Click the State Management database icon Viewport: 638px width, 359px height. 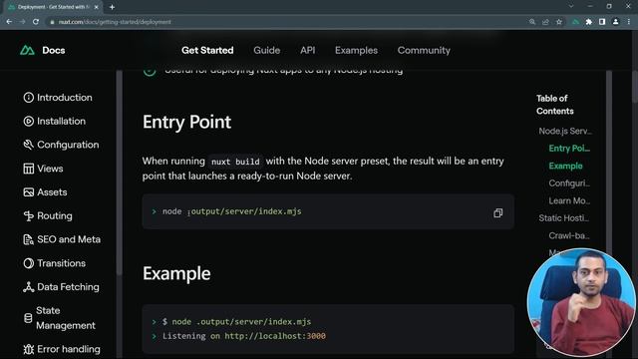pyautogui.click(x=28, y=318)
